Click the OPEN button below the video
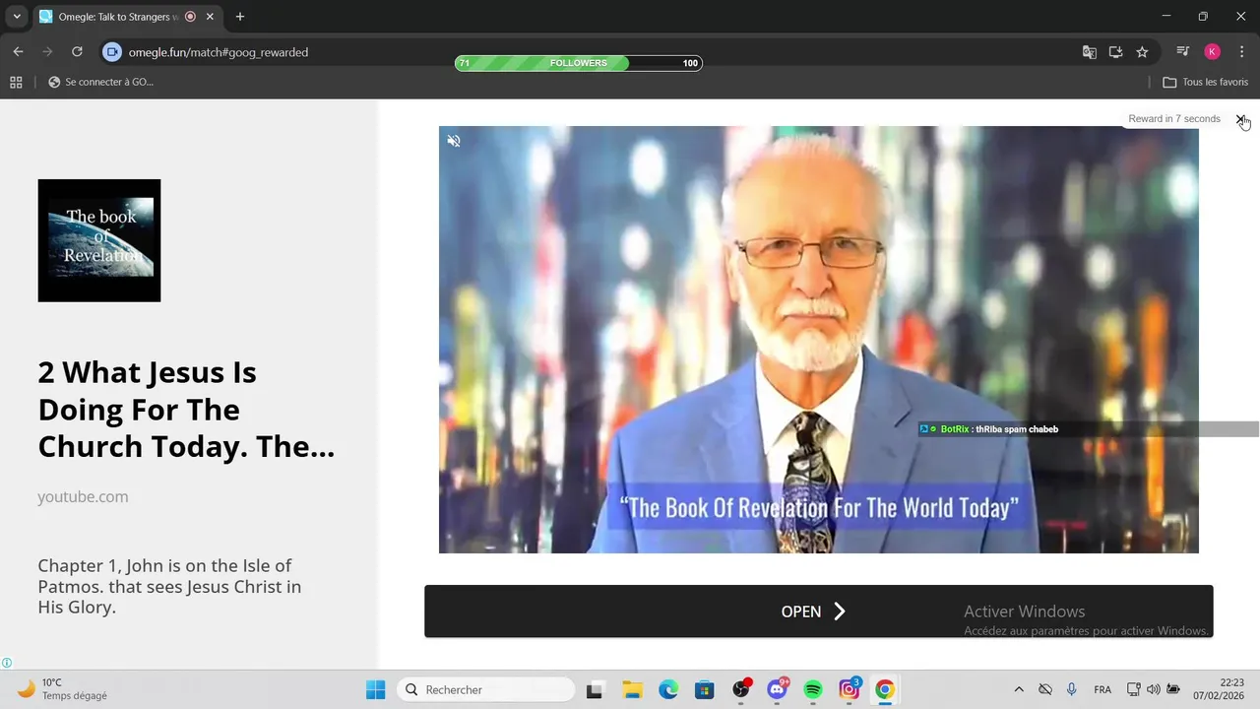Image resolution: width=1260 pixels, height=709 pixels. tap(819, 612)
